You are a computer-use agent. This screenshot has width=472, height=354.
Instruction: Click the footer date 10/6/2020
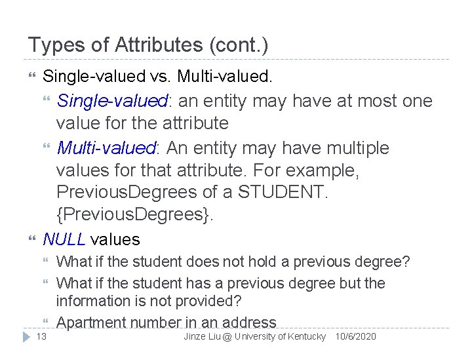[355, 336]
